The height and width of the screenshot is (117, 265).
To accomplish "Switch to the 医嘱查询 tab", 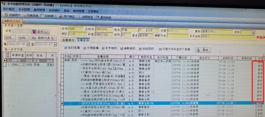I will coord(83,40).
